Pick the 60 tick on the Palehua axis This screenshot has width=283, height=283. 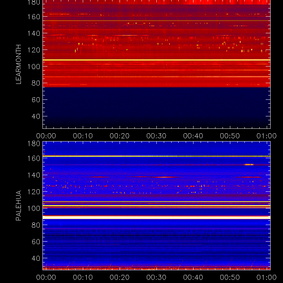click(36, 242)
